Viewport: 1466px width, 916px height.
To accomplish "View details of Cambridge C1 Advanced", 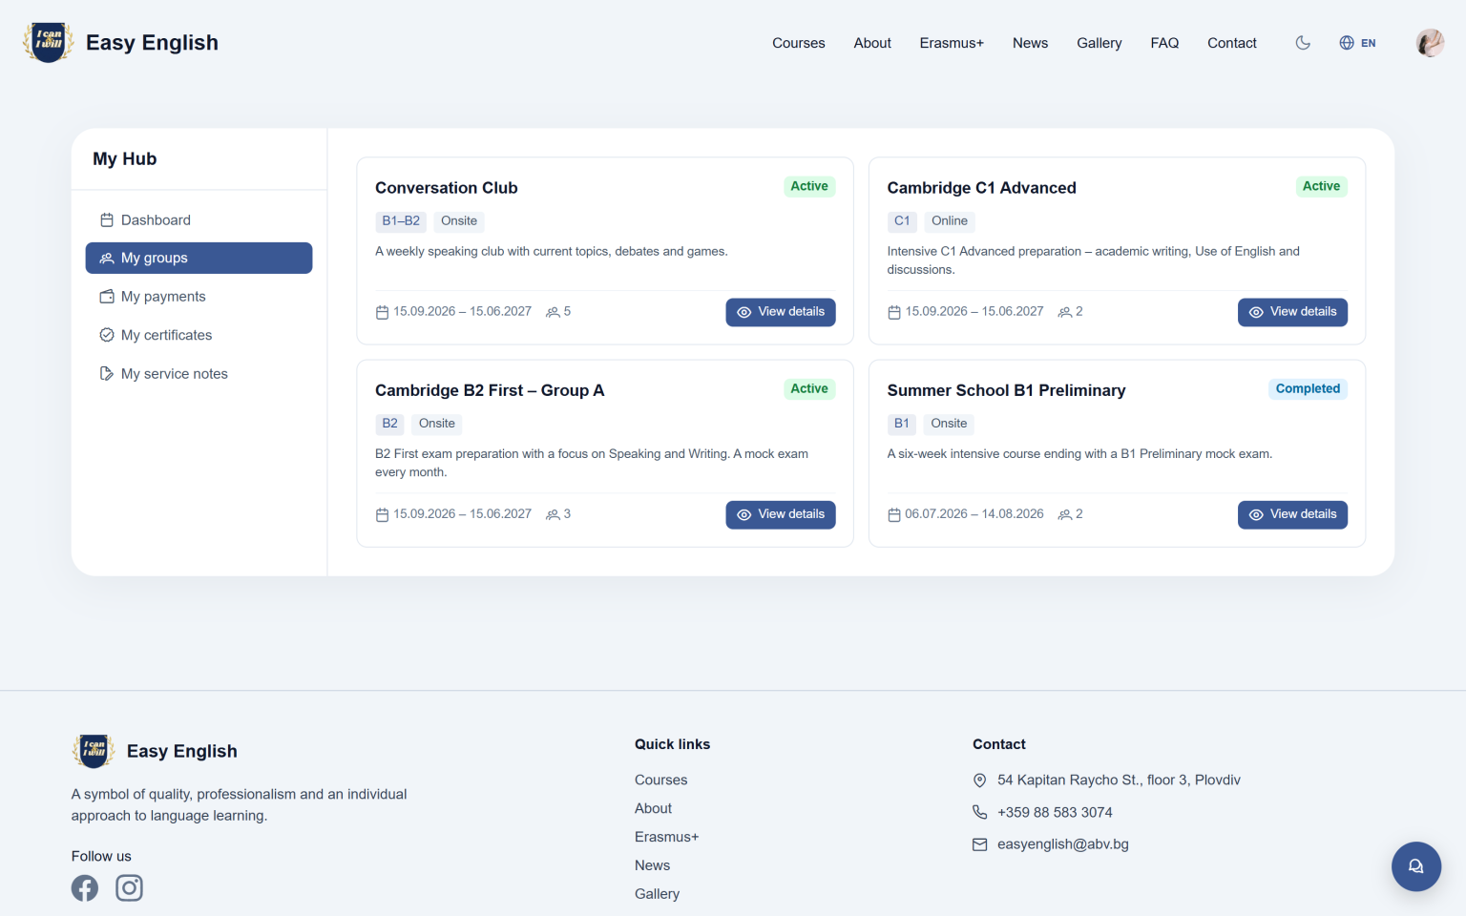I will pyautogui.click(x=1292, y=312).
